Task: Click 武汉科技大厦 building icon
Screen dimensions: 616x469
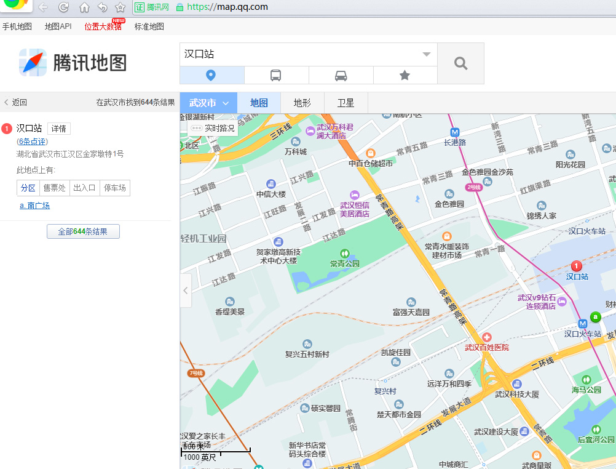Action: (x=516, y=383)
